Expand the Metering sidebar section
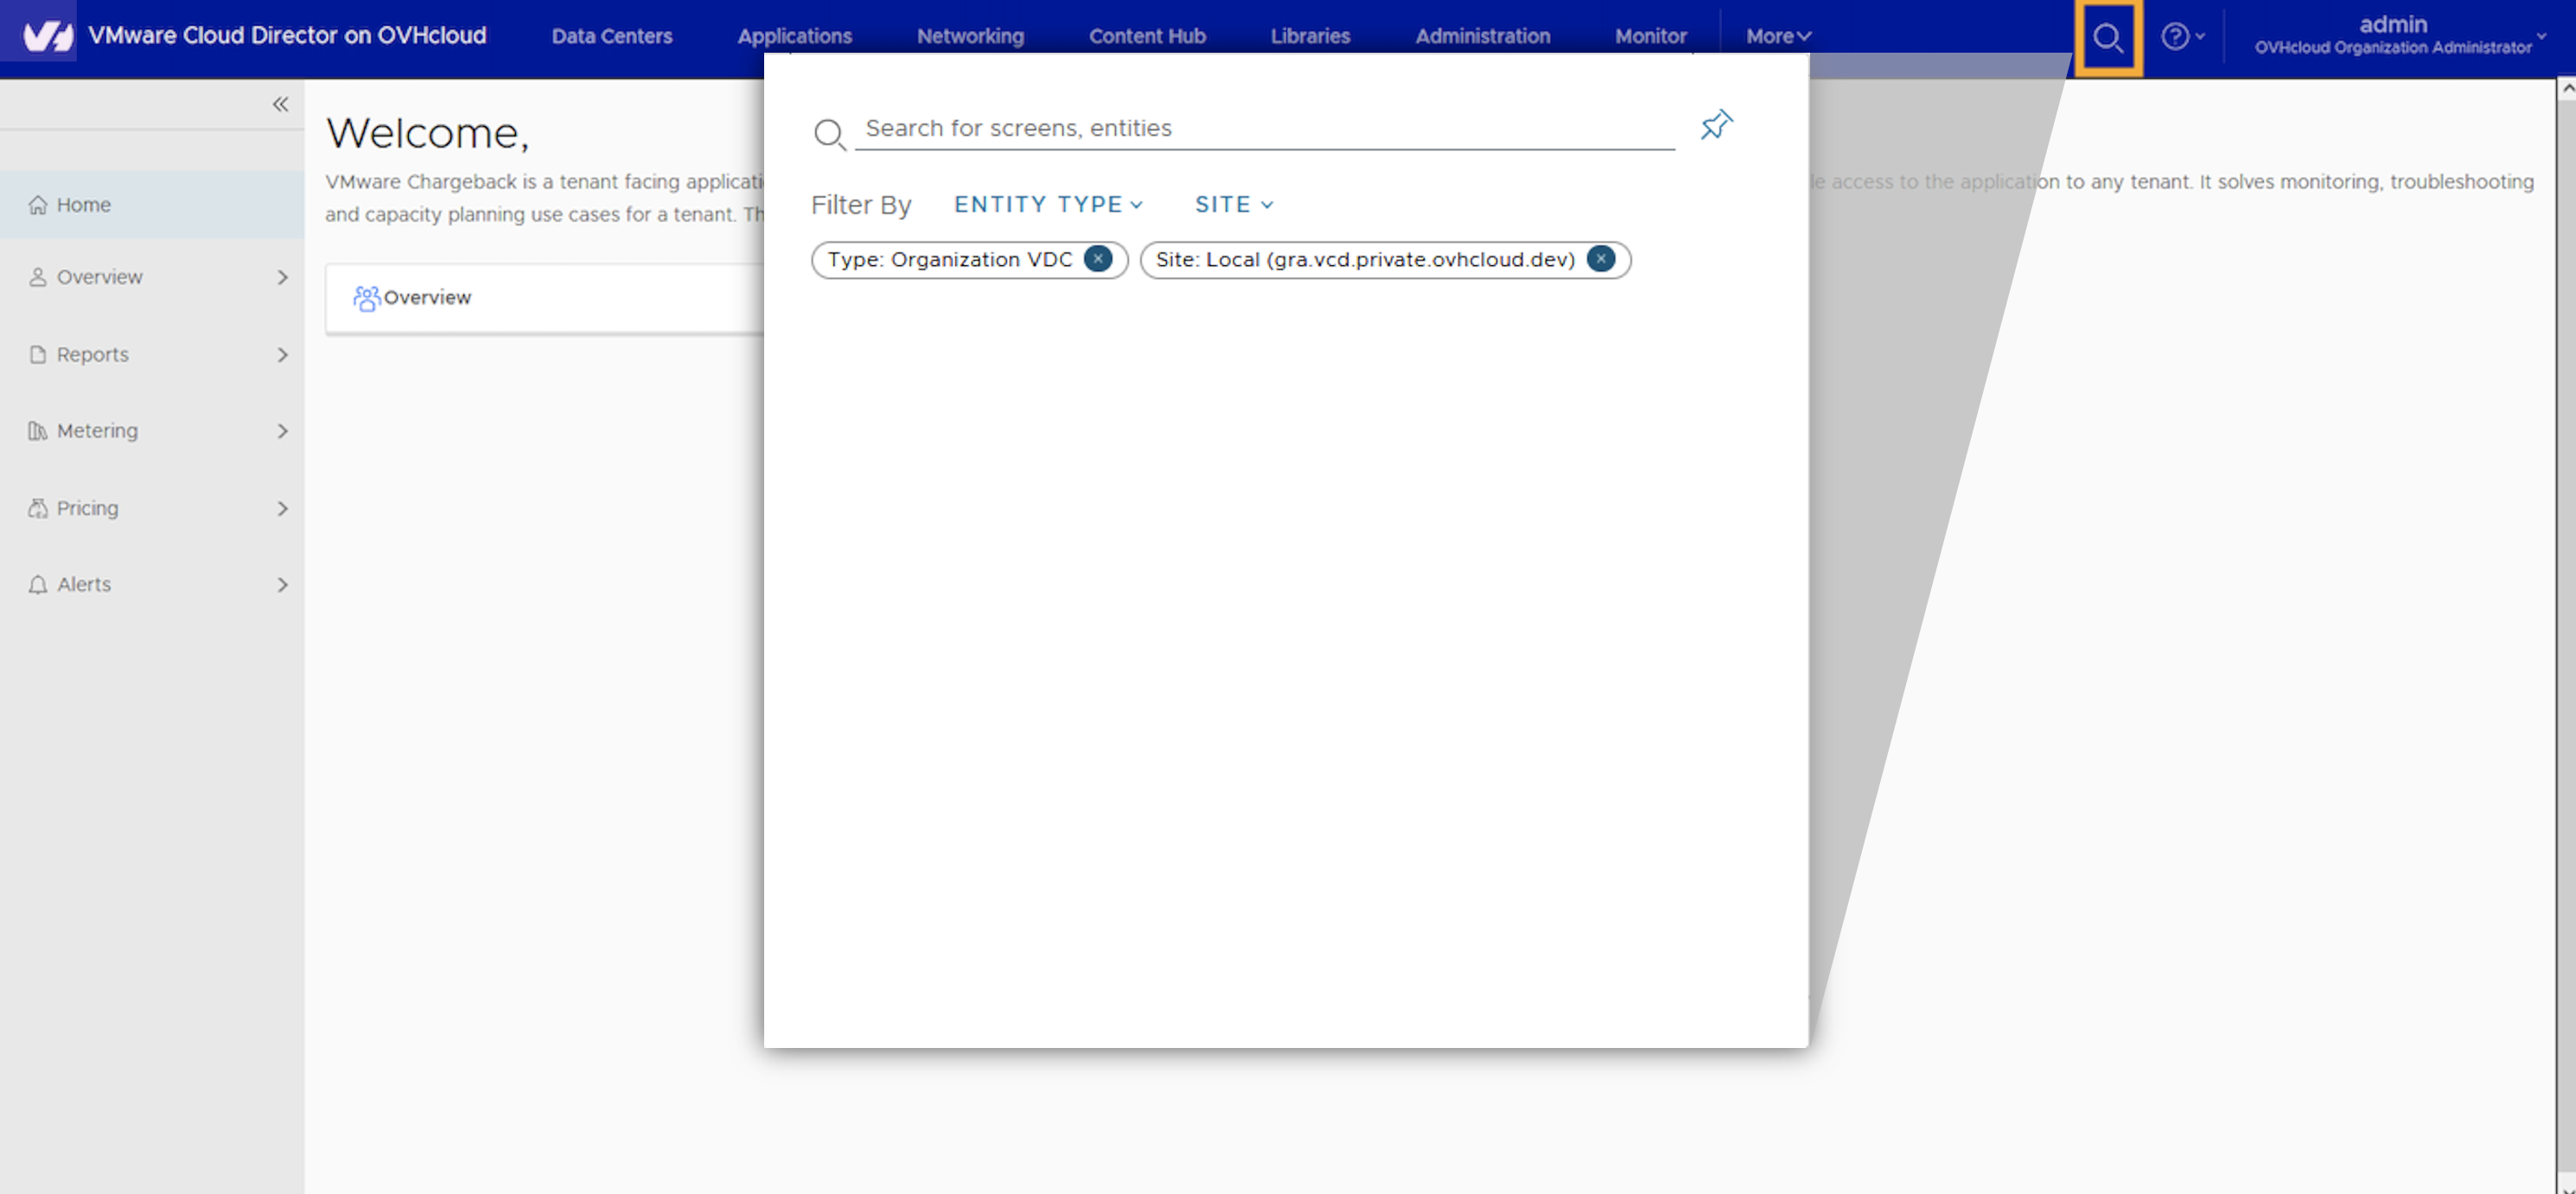Viewport: 2576px width, 1194px height. click(x=282, y=430)
